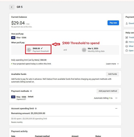Click the Pay now button
Viewport: 134px width, 137px height.
(113, 23)
